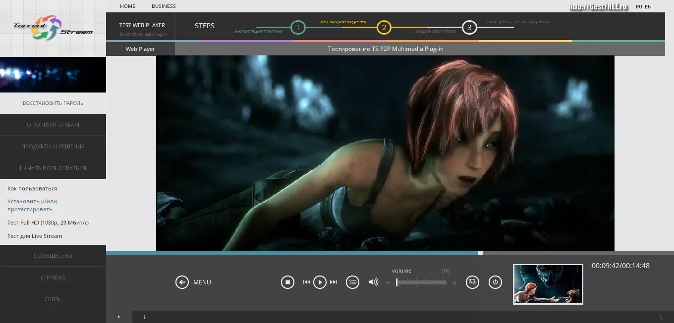Click инсталляция плагина step label
The height and width of the screenshot is (323, 674).
(258, 31)
